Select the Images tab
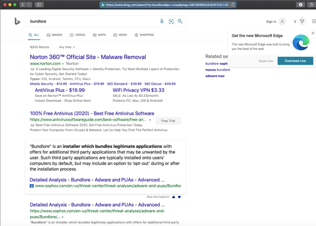 point(55,35)
